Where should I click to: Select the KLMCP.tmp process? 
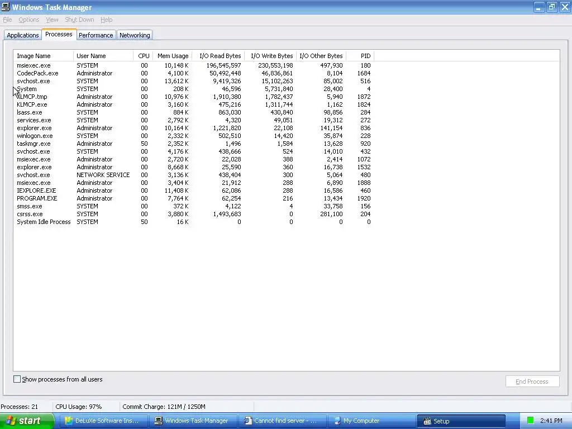pos(194,97)
